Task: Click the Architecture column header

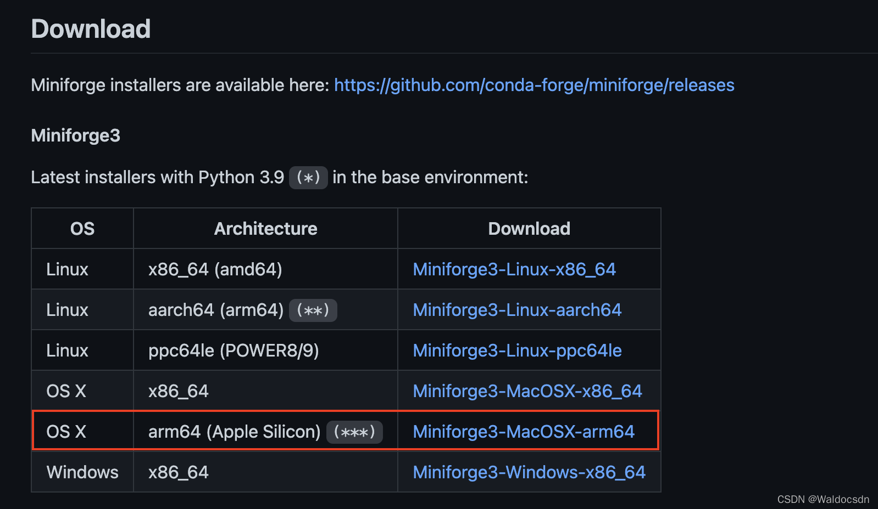Action: click(266, 229)
